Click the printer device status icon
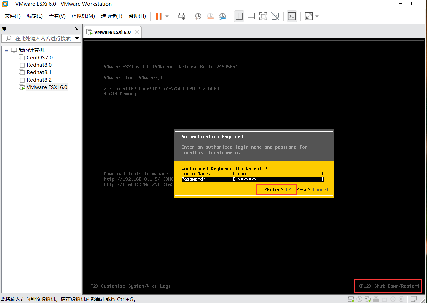 [x=385, y=298]
